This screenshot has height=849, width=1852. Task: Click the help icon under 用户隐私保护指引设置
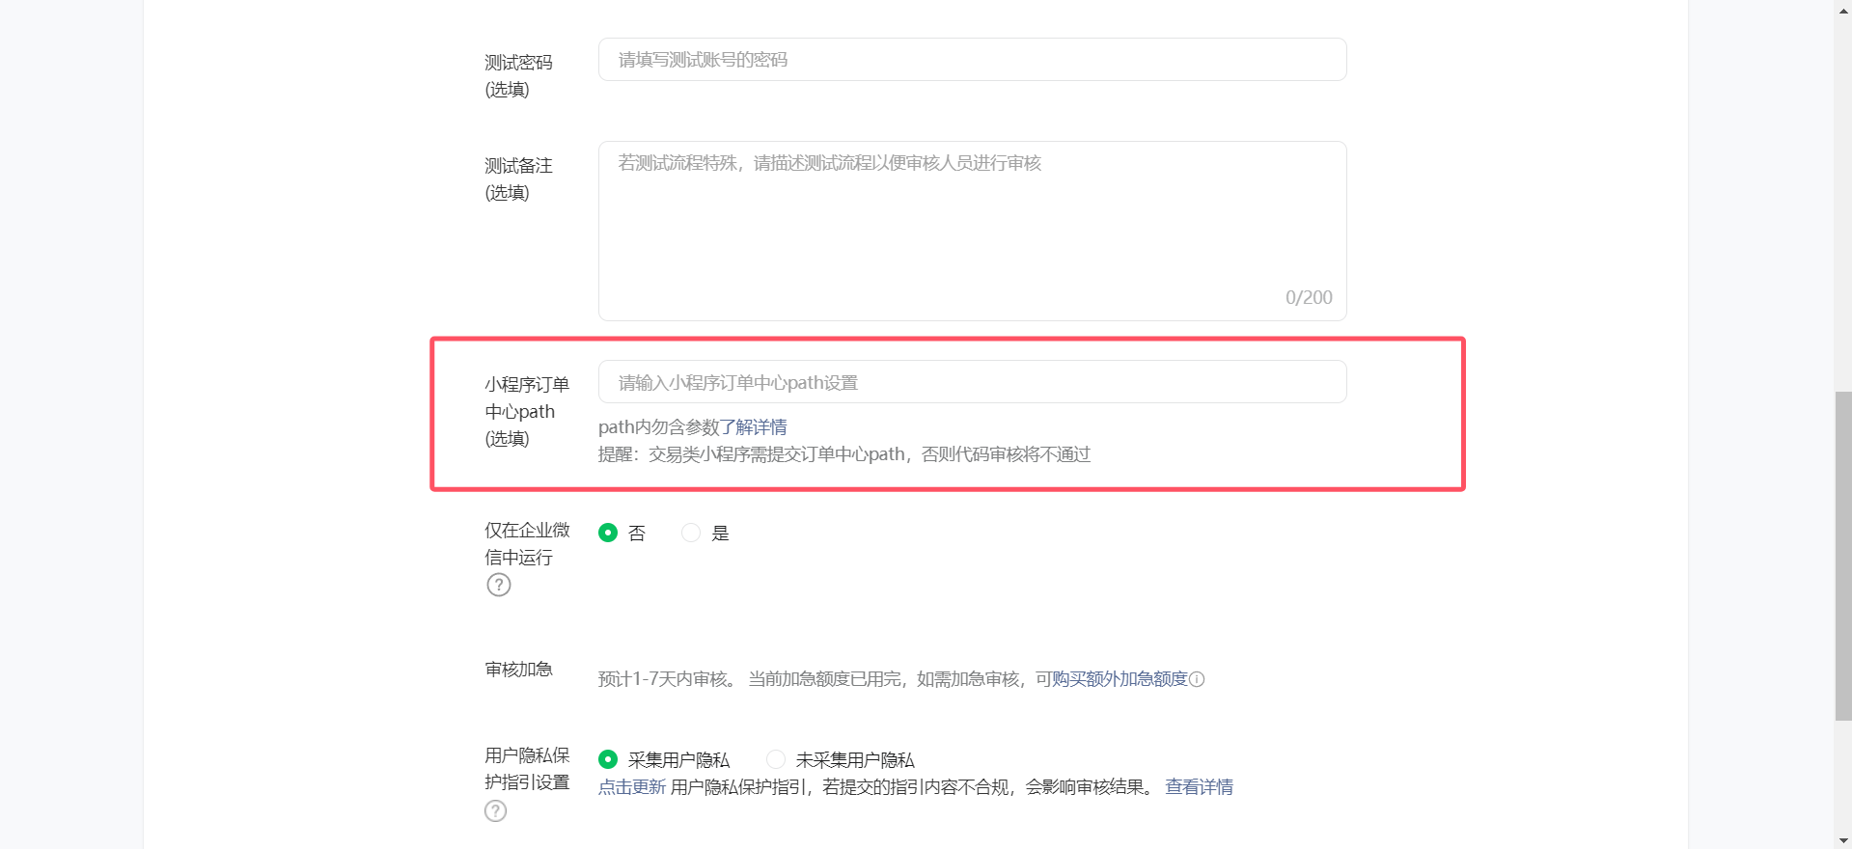pyautogui.click(x=495, y=810)
